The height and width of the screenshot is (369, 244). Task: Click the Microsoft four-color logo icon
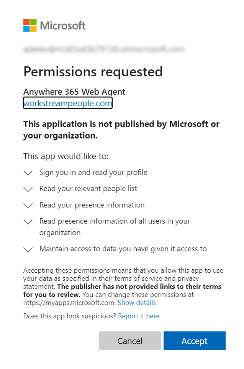point(30,25)
